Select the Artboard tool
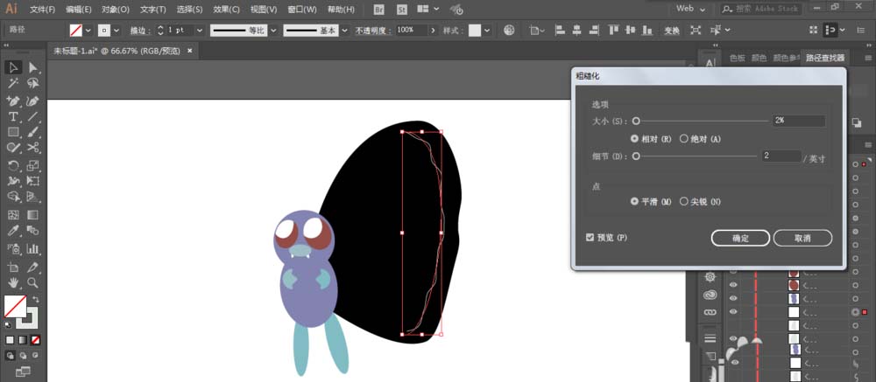The height and width of the screenshot is (382, 876). point(13,267)
